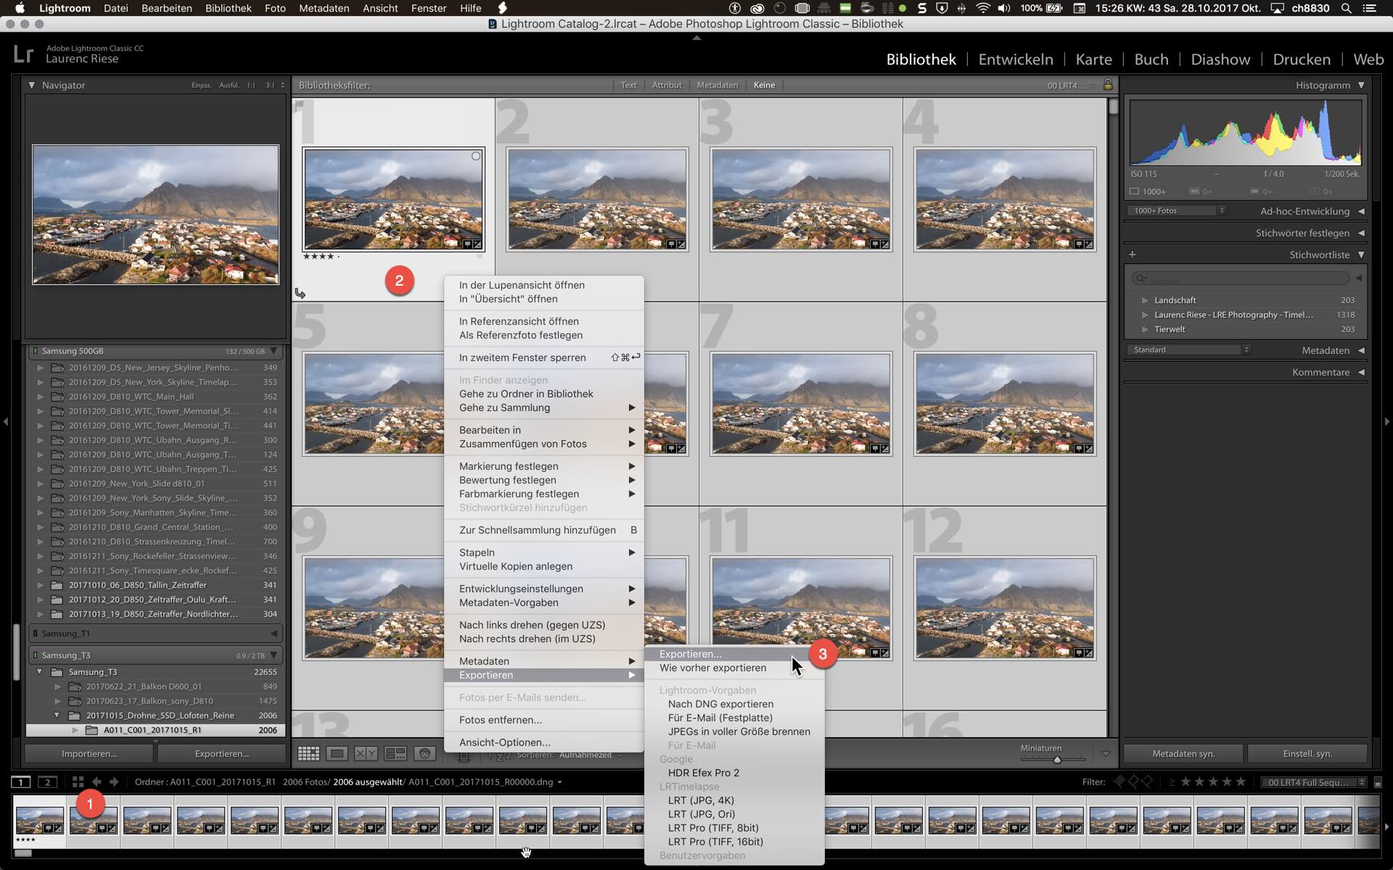Expand the Landschaft keyword row
The width and height of the screenshot is (1393, 870).
pyautogui.click(x=1145, y=300)
